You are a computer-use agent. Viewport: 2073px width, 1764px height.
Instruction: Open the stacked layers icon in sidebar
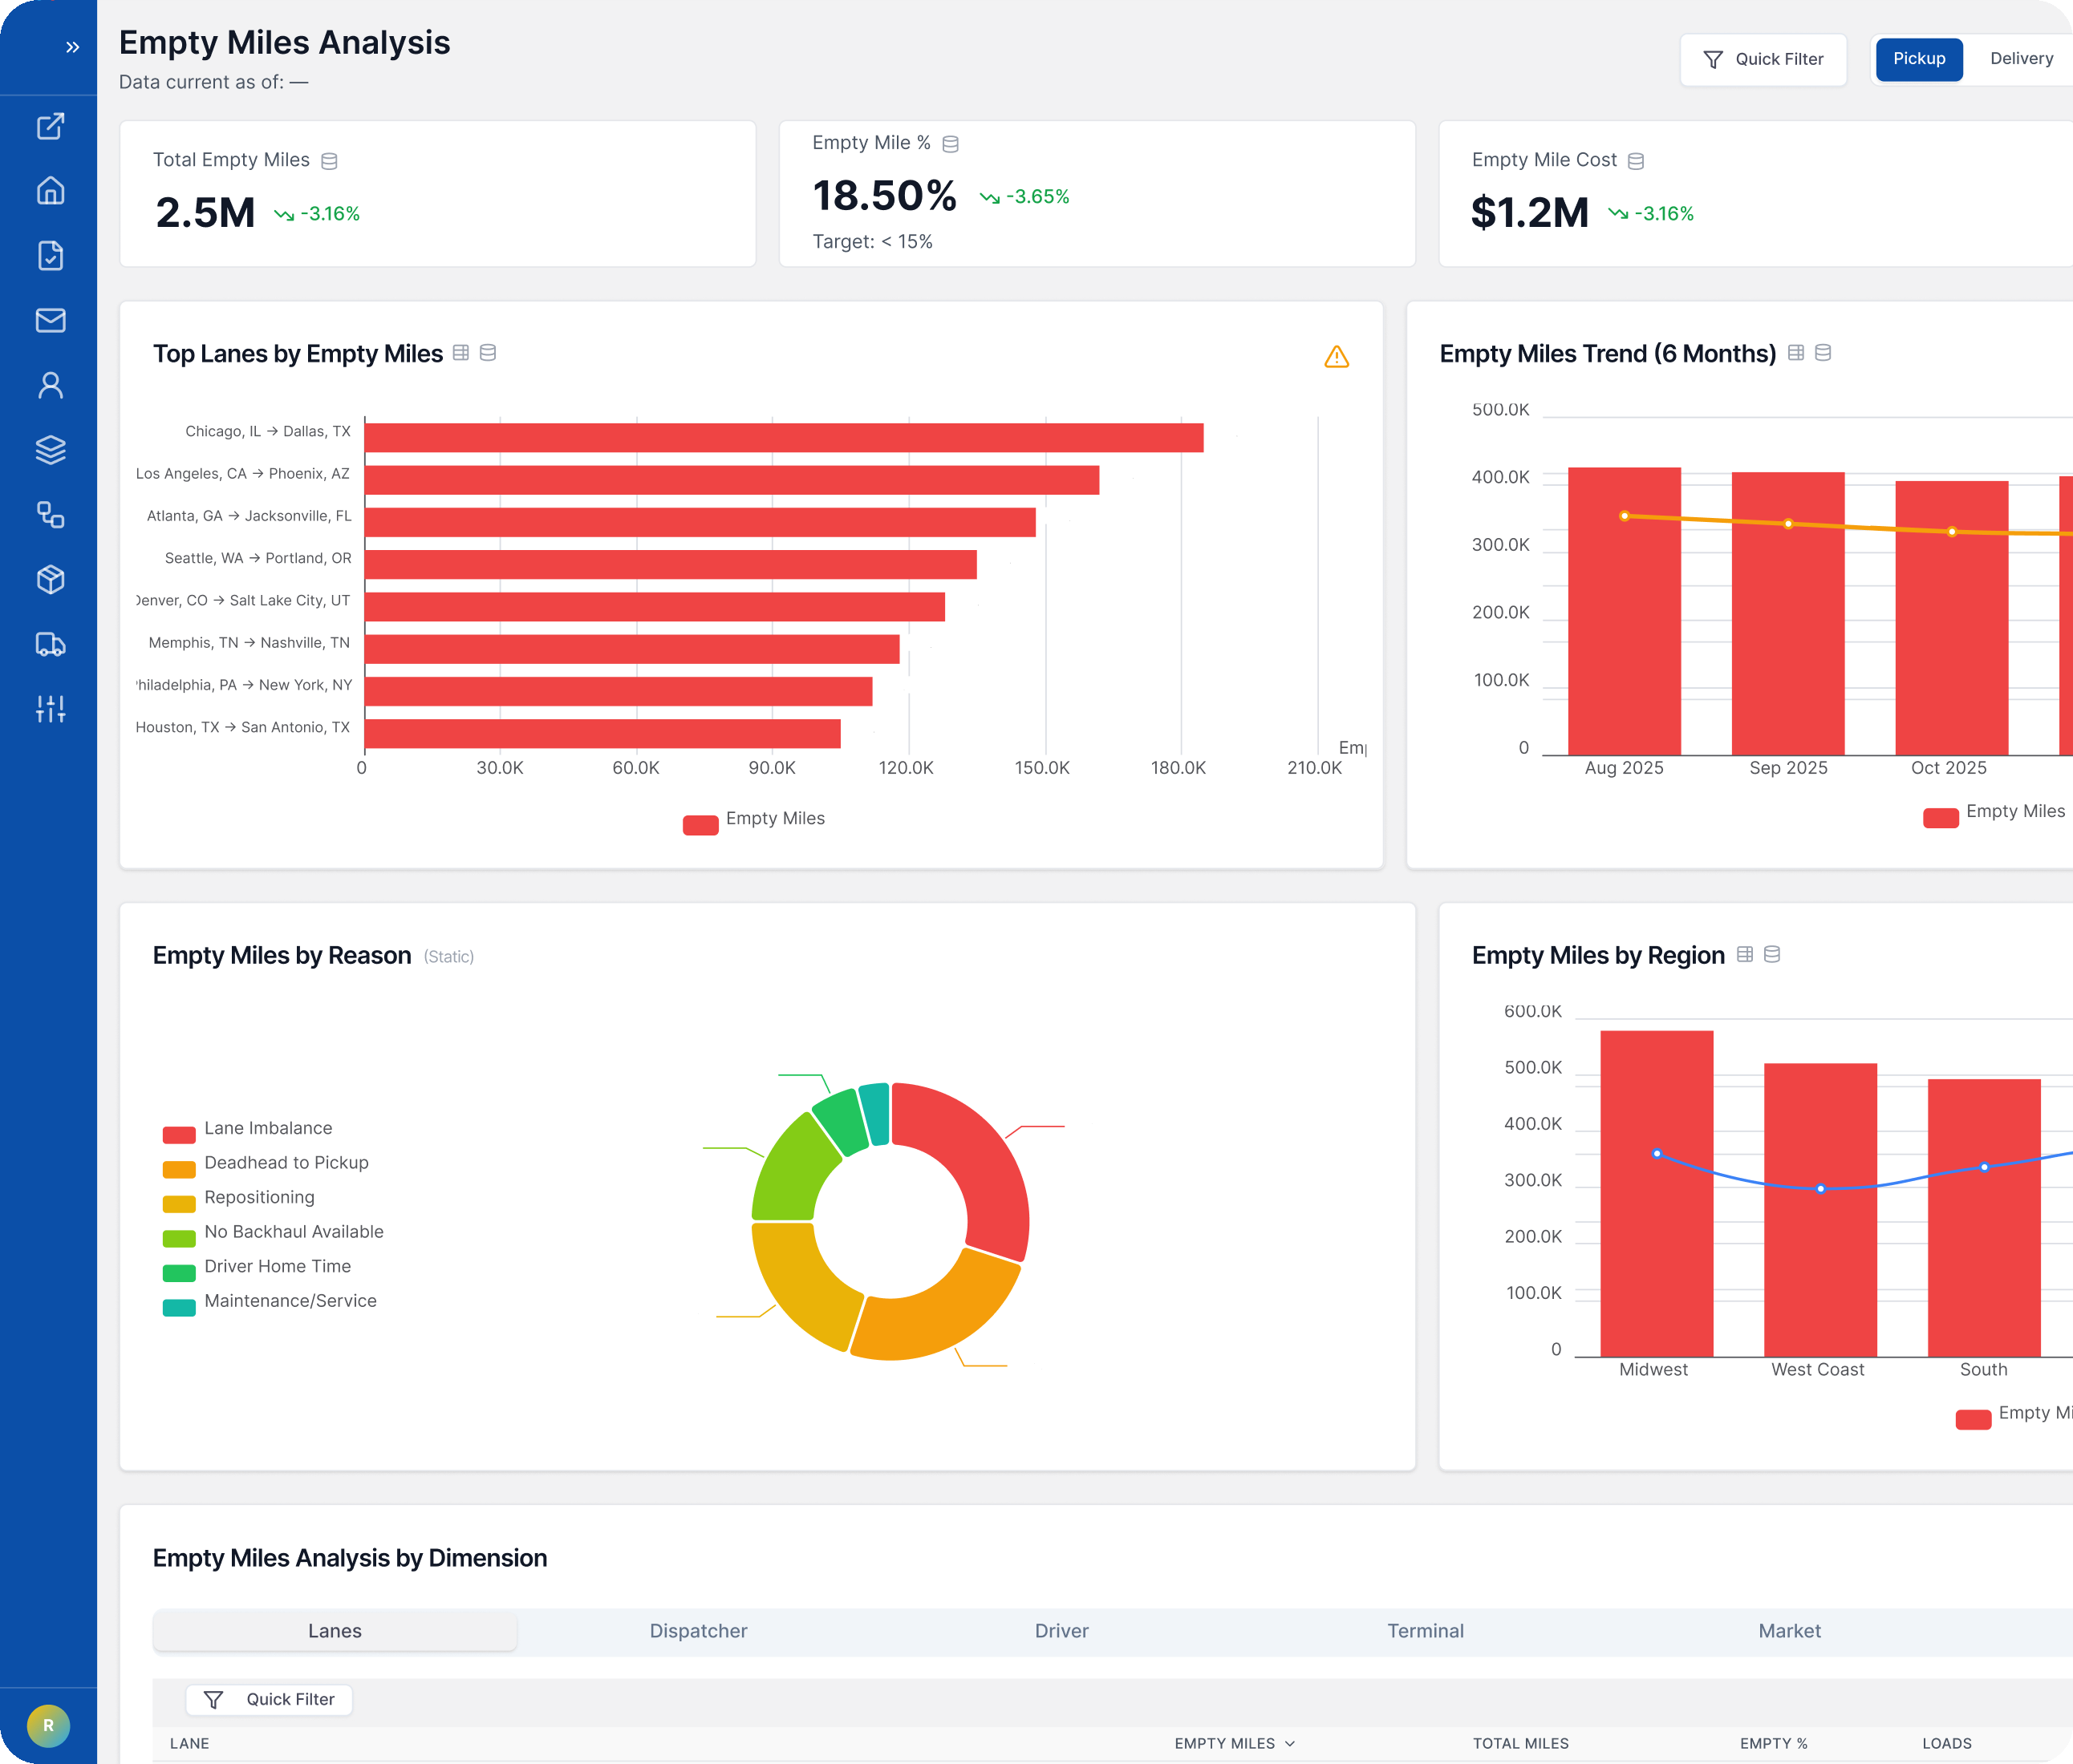point(50,450)
